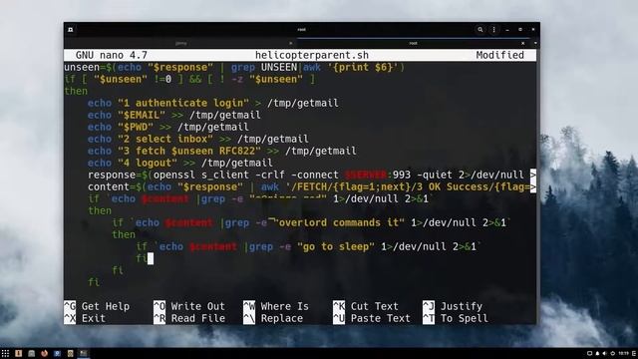
Task: Place cursor at the text cursor block after fi
Action: point(151,258)
